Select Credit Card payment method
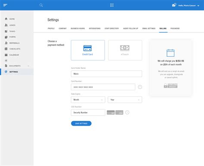 tap(88, 50)
